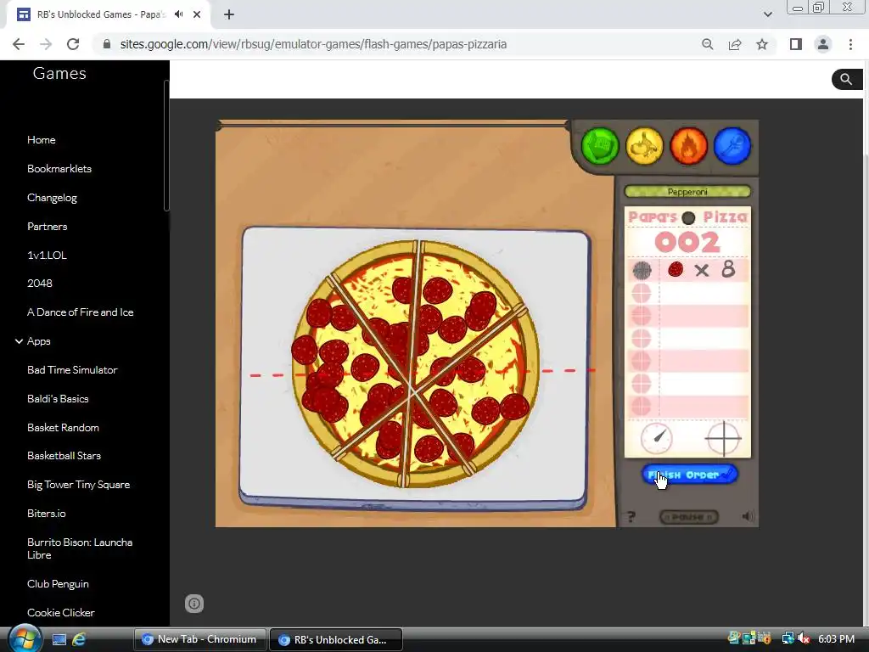The image size is (869, 652).
Task: Close the RB's Unblocked Games tab
Action: (197, 14)
